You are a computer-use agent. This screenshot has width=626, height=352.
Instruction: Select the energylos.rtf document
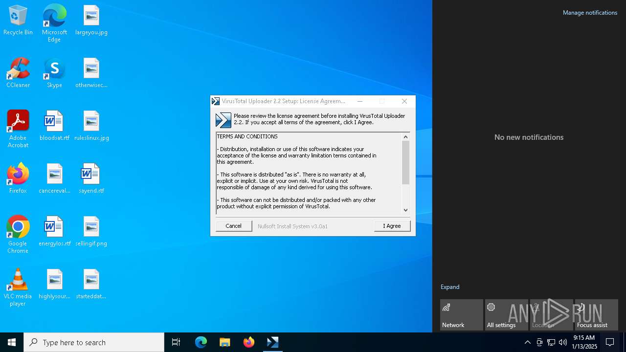(54, 231)
